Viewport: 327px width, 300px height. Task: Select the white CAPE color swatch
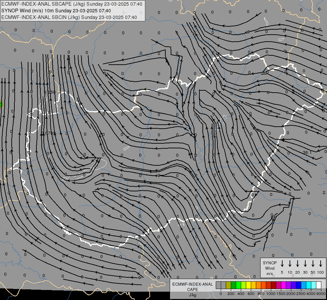[319, 285]
